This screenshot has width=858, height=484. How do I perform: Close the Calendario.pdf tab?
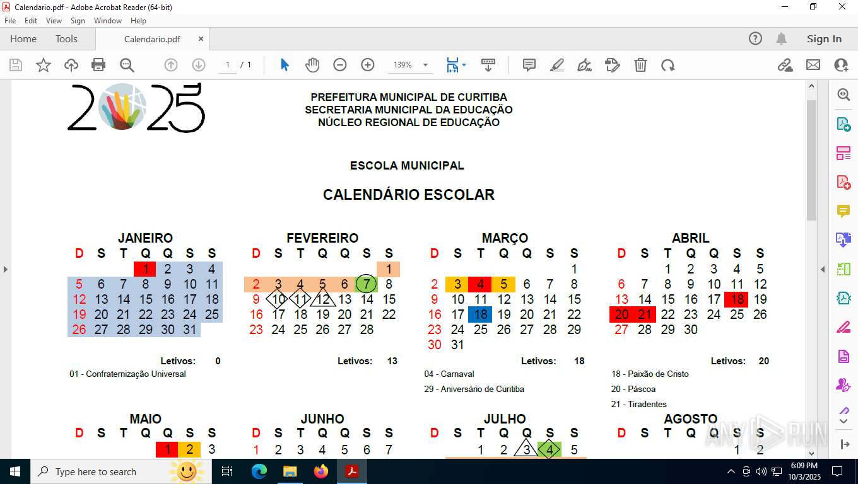click(201, 38)
